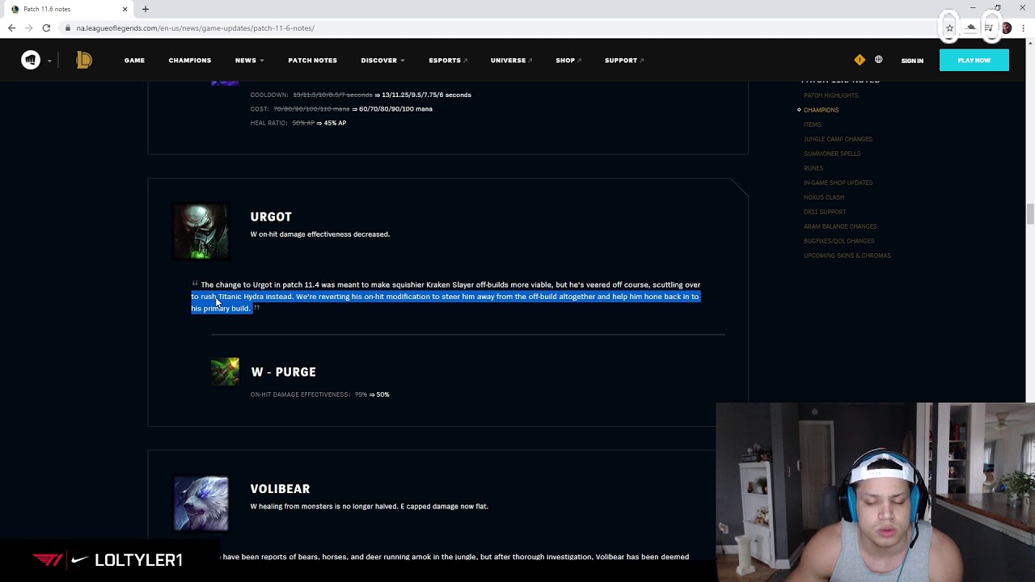Click 'ON-HIT DAMAGE EFFECTIVENESS' stat line
1035x582 pixels.
click(319, 394)
